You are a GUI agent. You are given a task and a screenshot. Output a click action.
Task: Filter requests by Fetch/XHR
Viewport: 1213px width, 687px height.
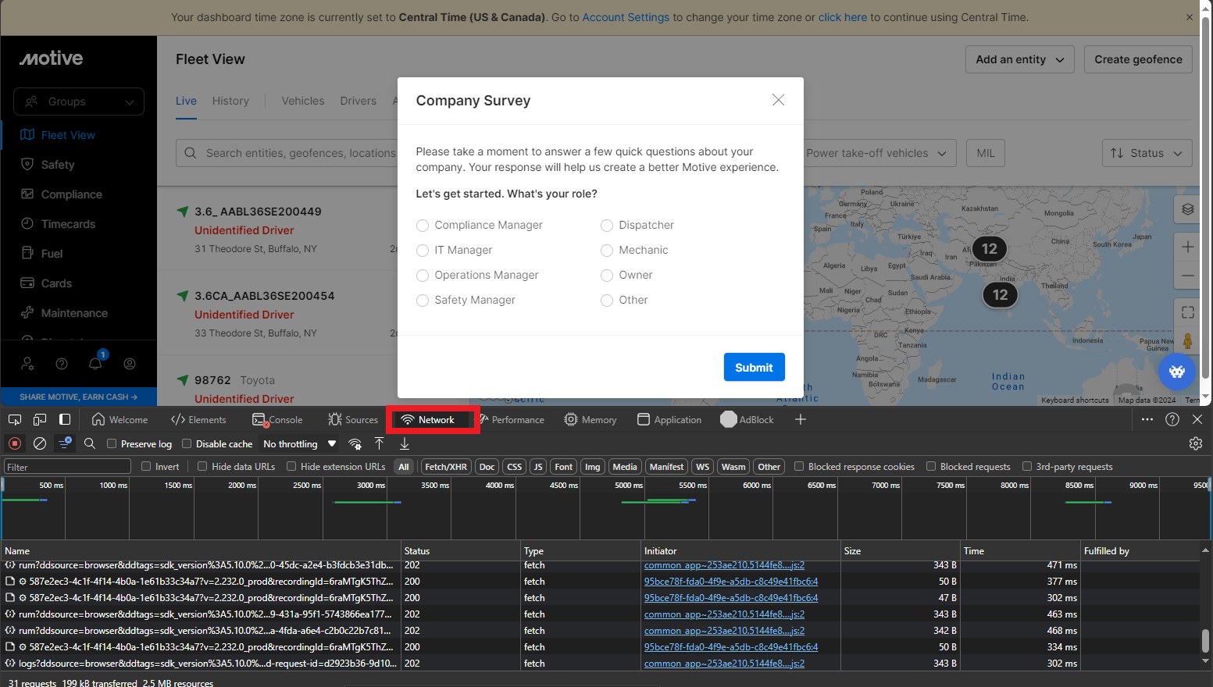[446, 466]
